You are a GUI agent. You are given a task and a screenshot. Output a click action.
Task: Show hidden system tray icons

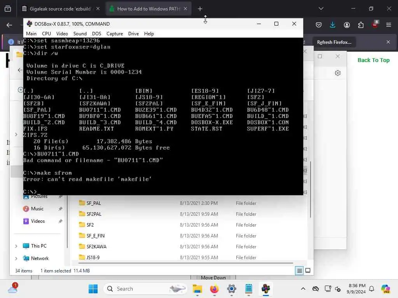[x=303, y=289]
